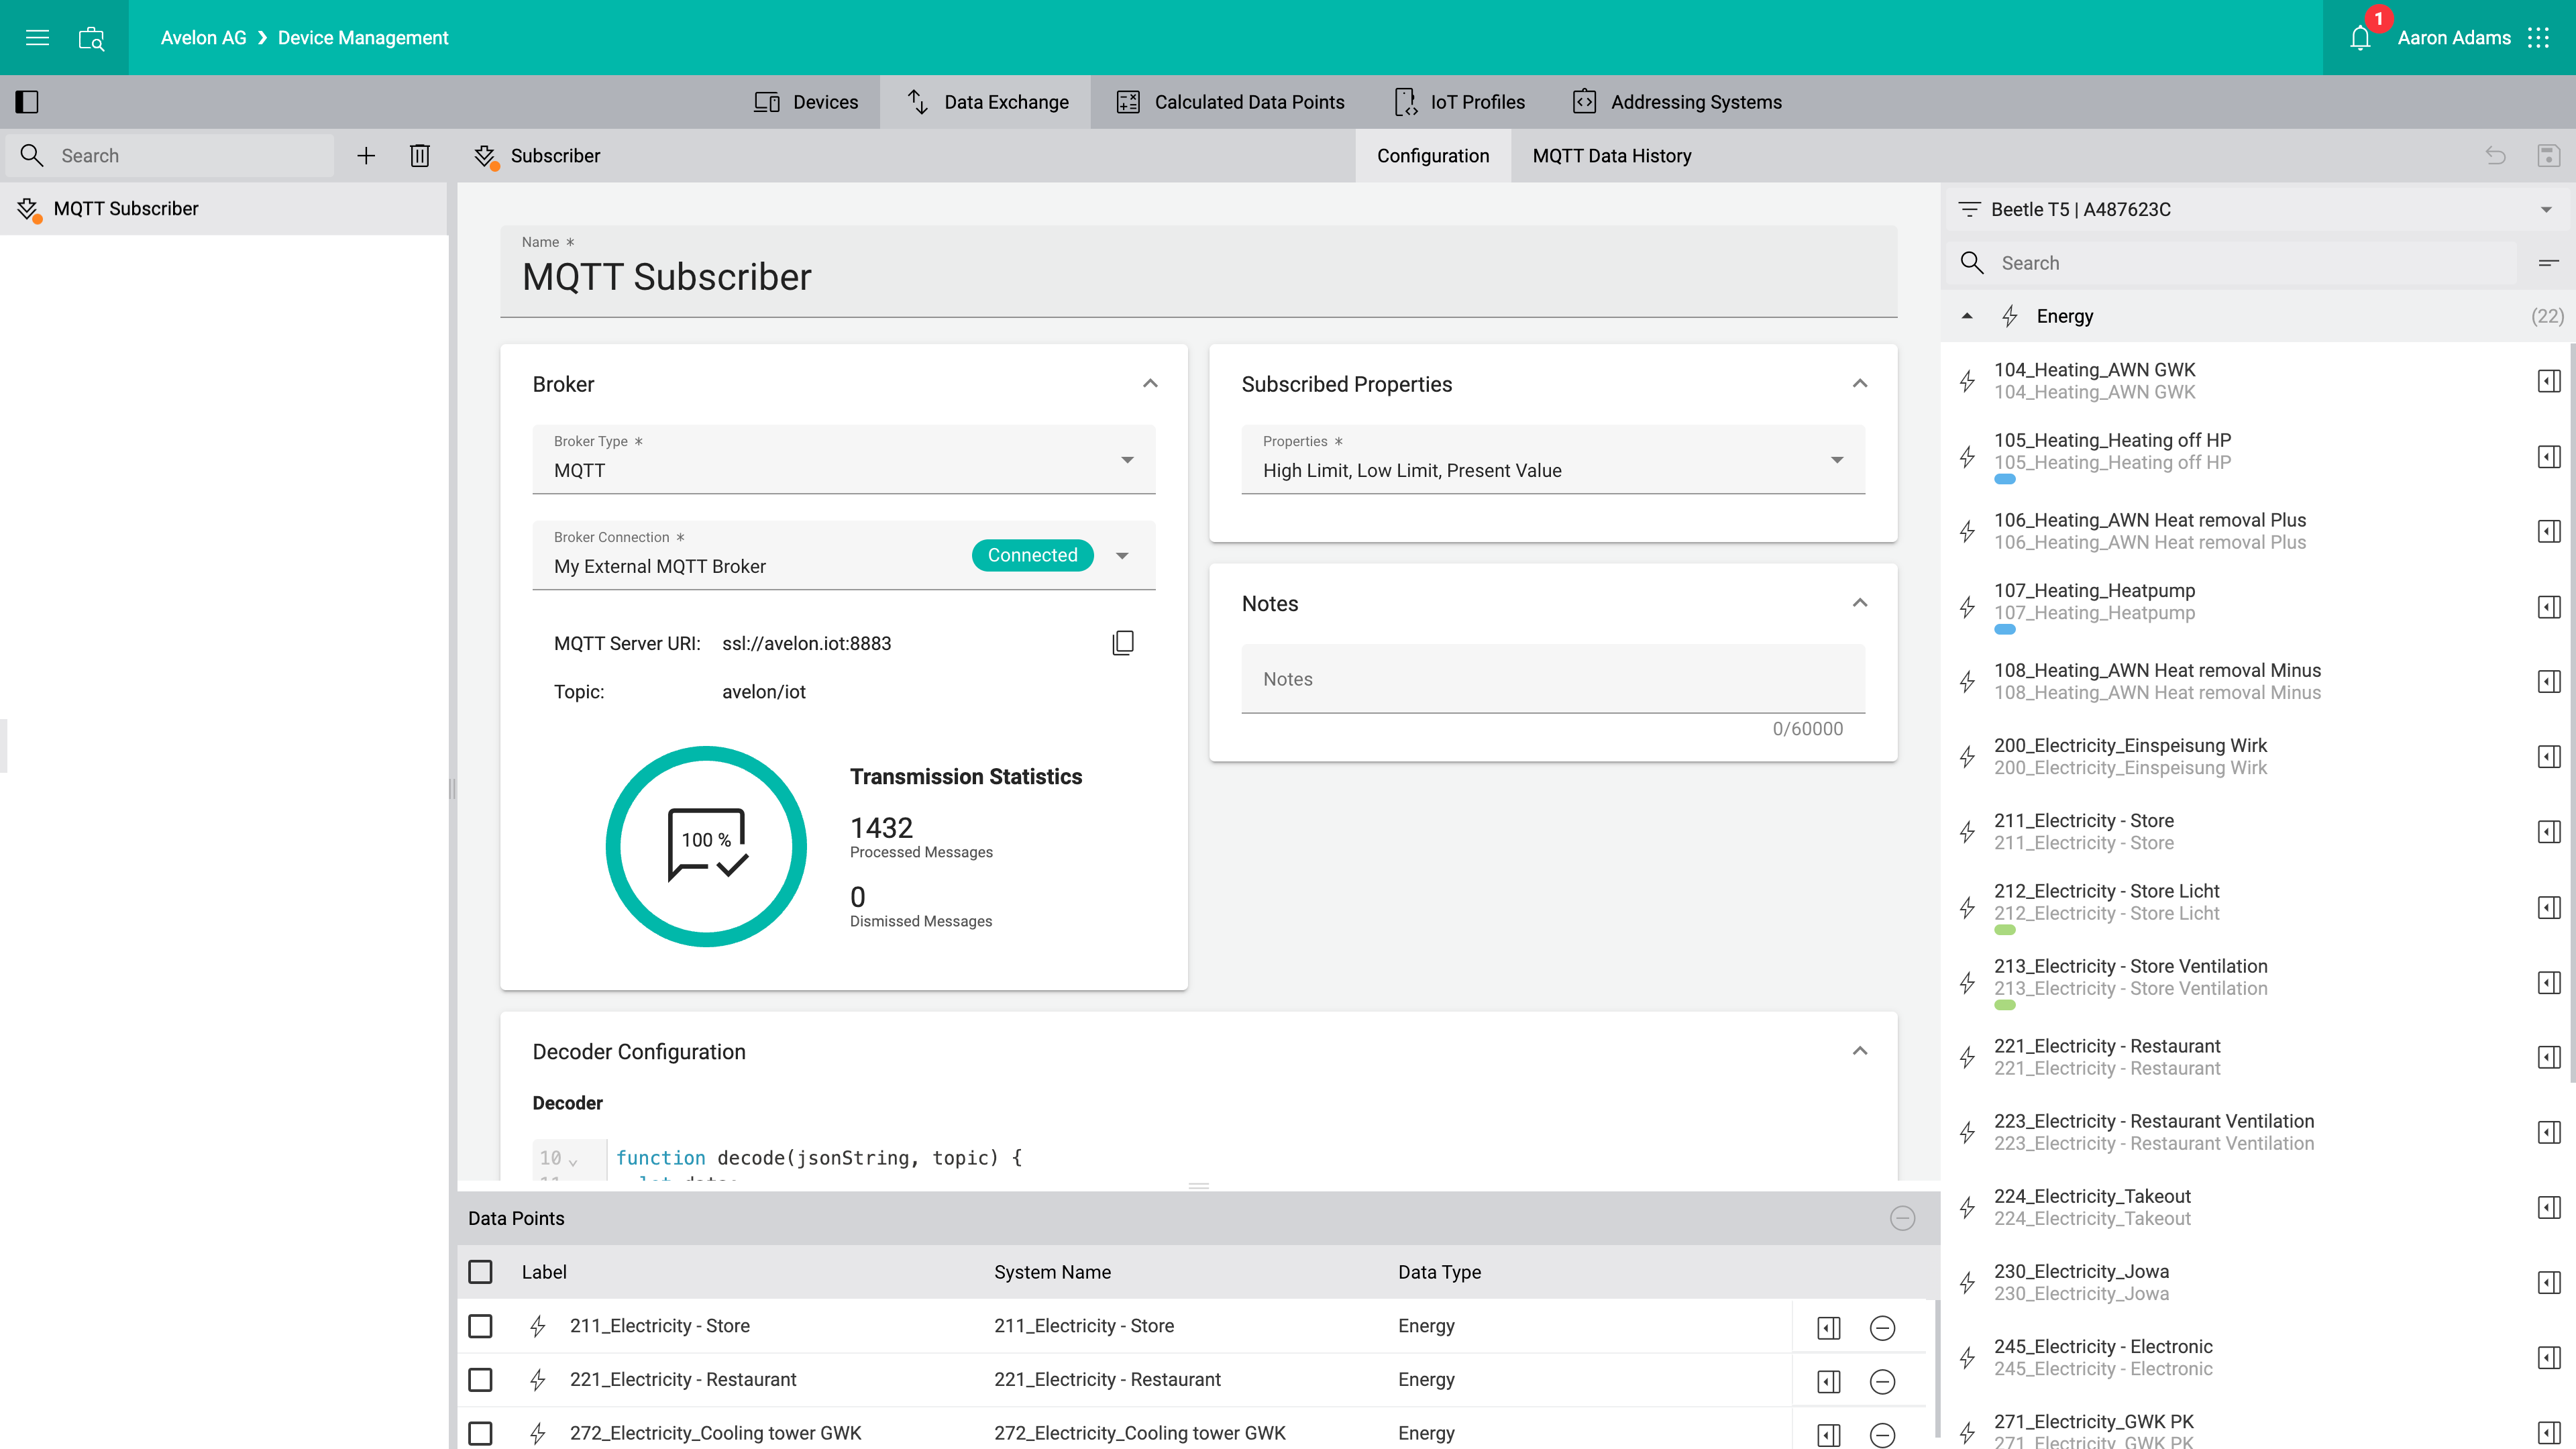Open the Broker Connection dropdown

pyautogui.click(x=843, y=555)
